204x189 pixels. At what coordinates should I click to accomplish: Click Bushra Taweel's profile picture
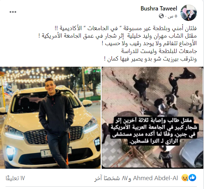point(189,13)
